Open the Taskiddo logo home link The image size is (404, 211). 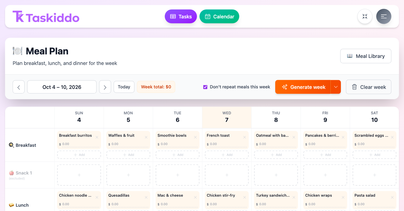coord(46,17)
